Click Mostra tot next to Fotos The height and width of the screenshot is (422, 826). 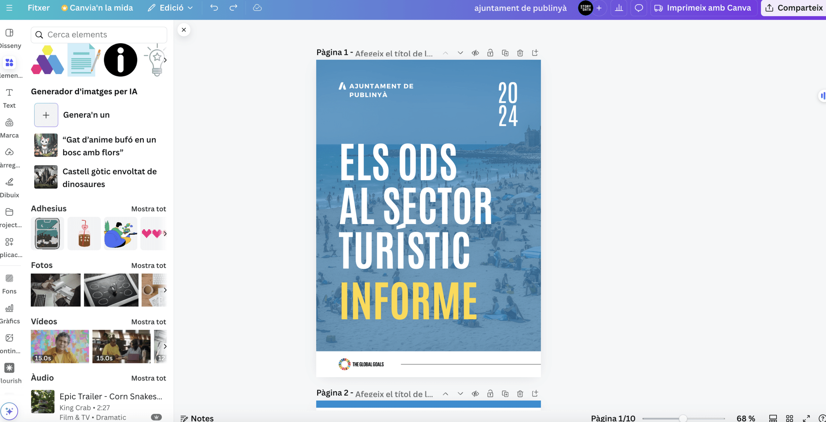pos(148,265)
